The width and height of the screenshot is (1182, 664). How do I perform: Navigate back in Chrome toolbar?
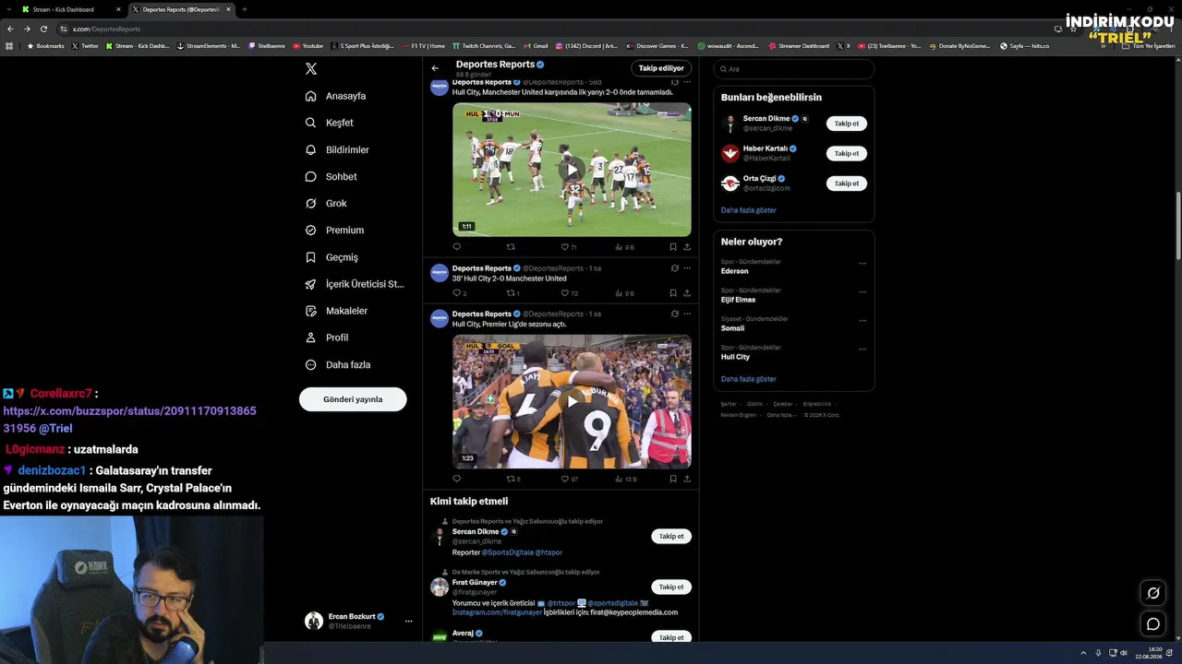tap(11, 29)
